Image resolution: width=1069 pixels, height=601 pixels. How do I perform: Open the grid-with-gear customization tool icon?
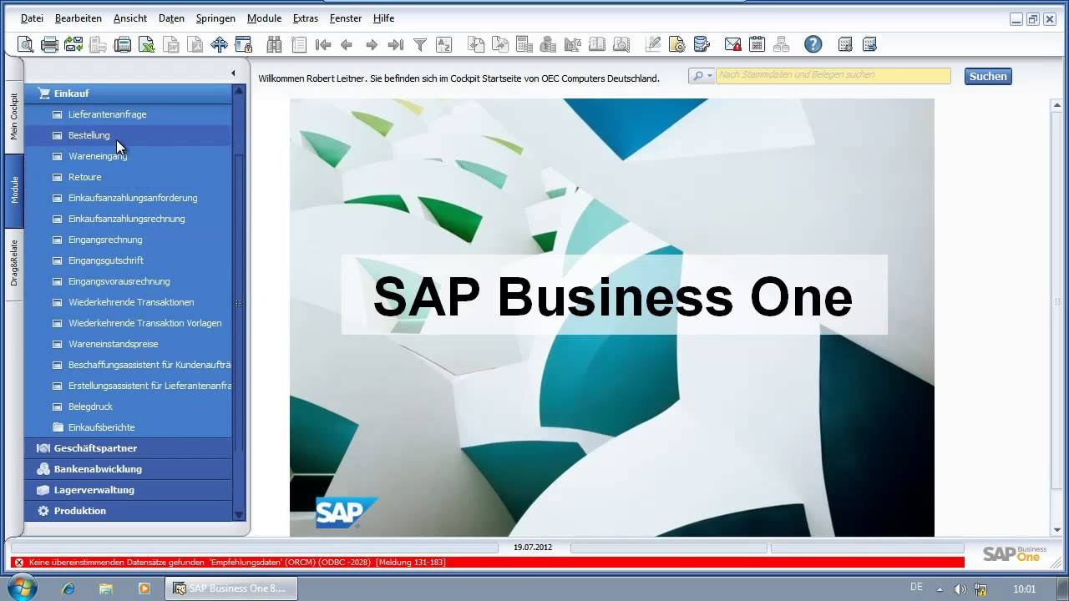pyautogui.click(x=845, y=44)
